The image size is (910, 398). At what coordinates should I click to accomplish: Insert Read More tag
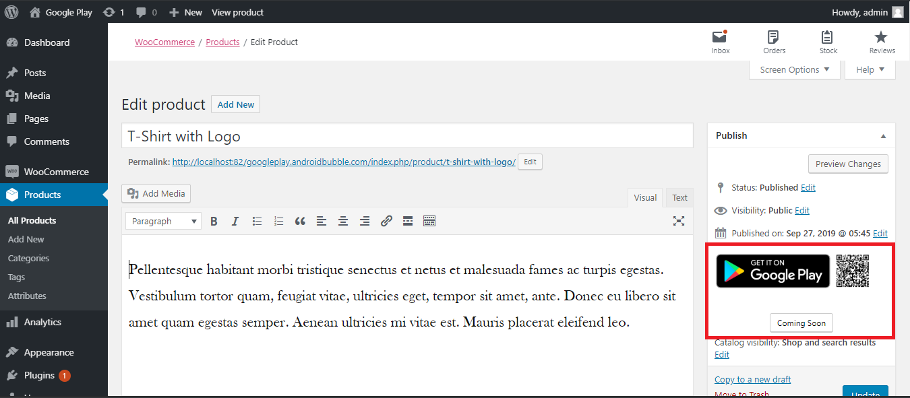(408, 221)
